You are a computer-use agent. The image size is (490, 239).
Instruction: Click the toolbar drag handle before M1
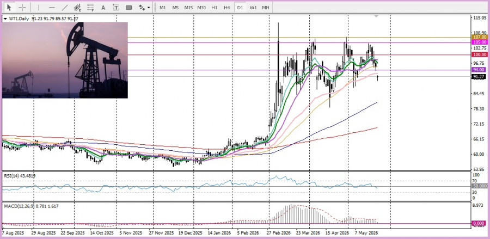[155, 7]
